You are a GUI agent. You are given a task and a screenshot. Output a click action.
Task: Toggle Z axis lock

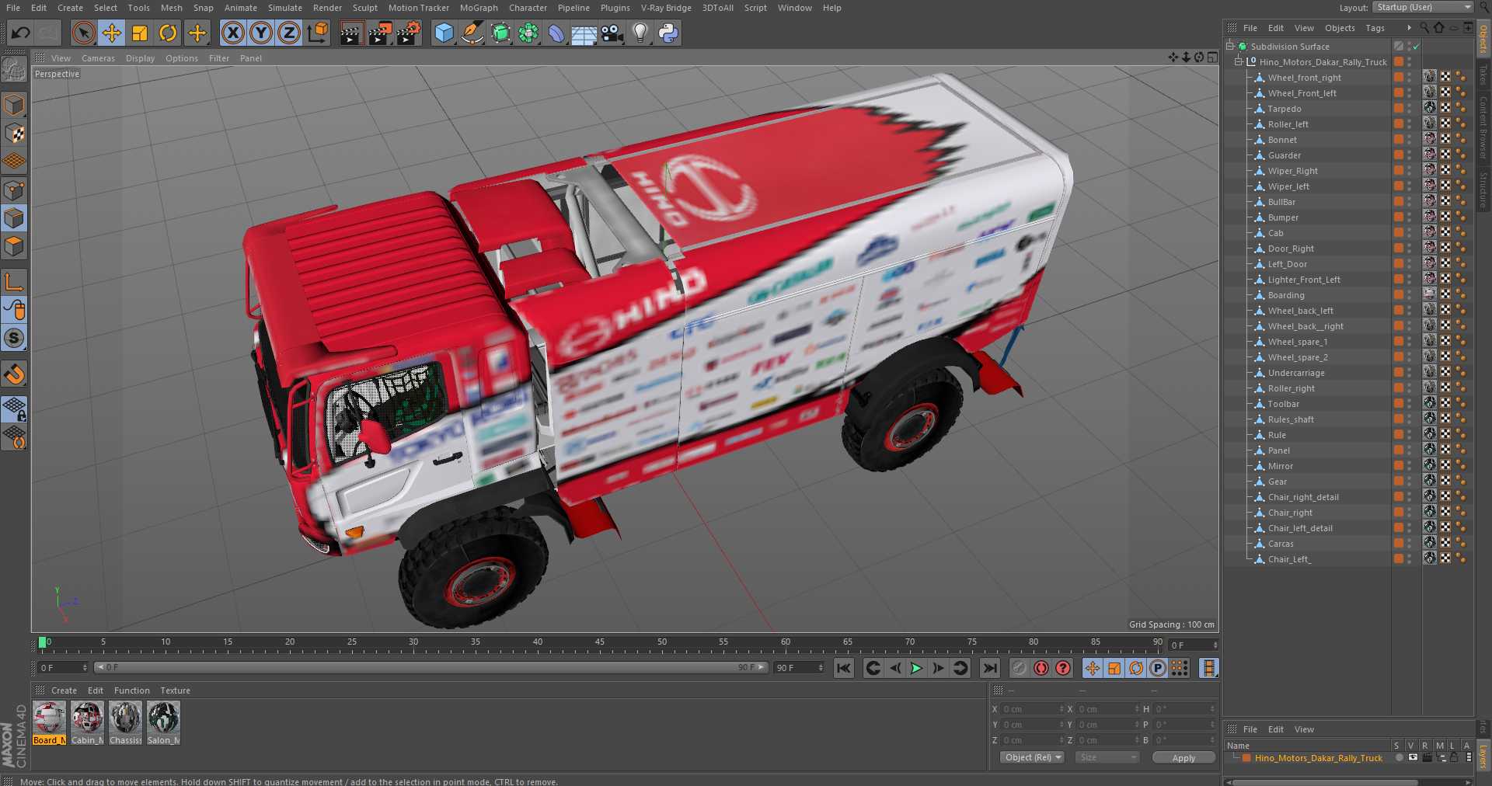pos(289,33)
